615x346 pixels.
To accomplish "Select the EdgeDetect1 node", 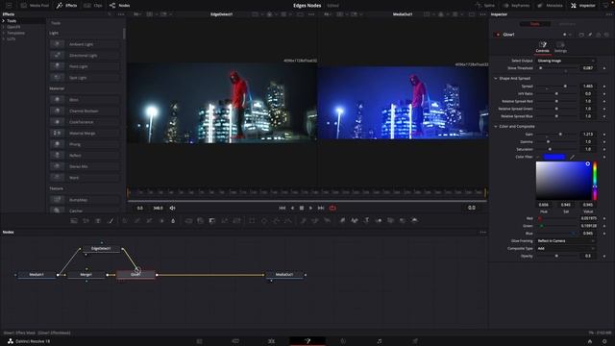I will (x=101, y=248).
